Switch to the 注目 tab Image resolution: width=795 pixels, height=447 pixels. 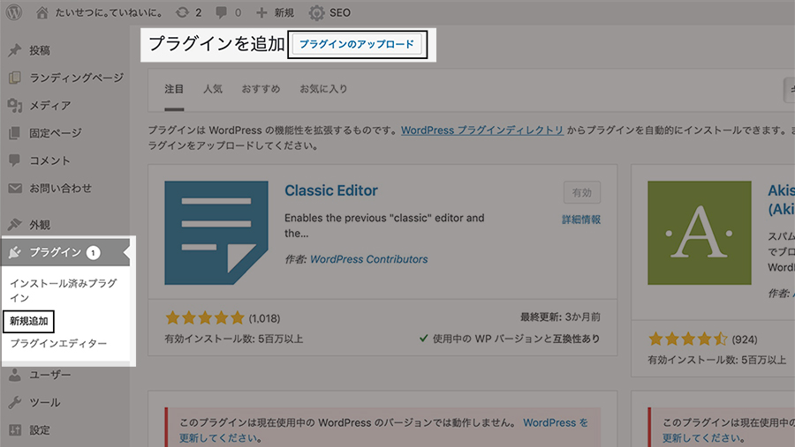pos(174,89)
